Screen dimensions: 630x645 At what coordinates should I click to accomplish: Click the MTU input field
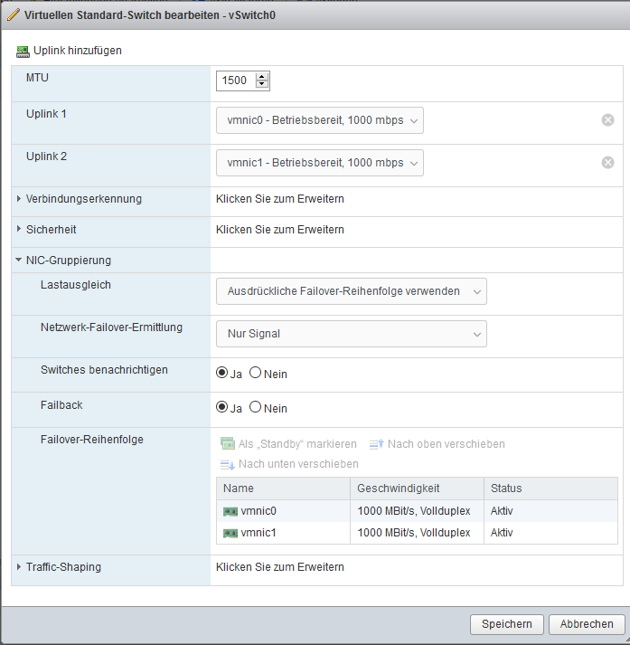pos(236,81)
